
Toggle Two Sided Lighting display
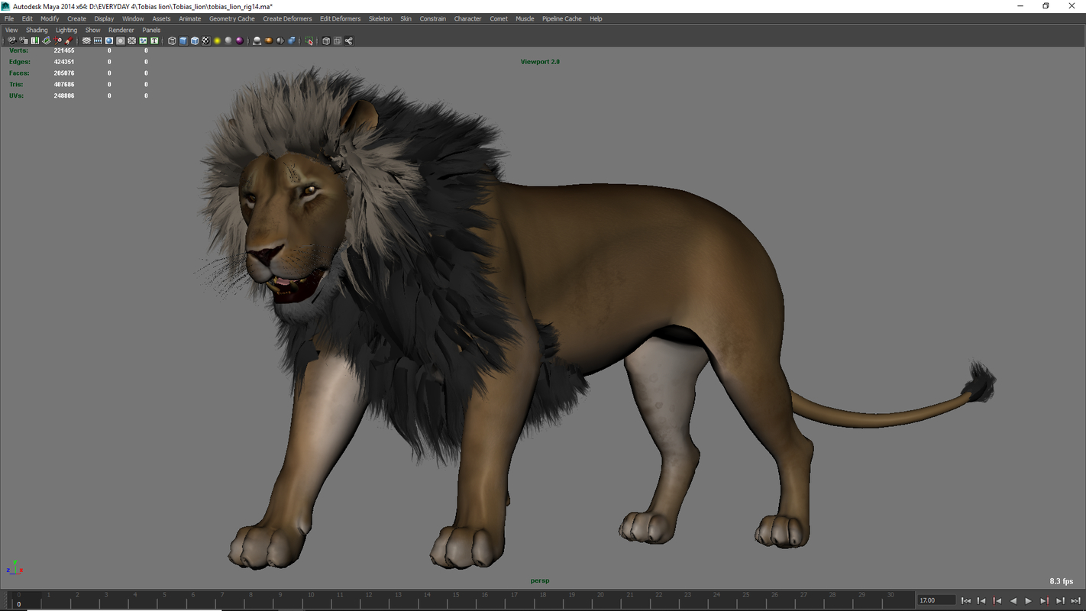pyautogui.click(x=280, y=40)
